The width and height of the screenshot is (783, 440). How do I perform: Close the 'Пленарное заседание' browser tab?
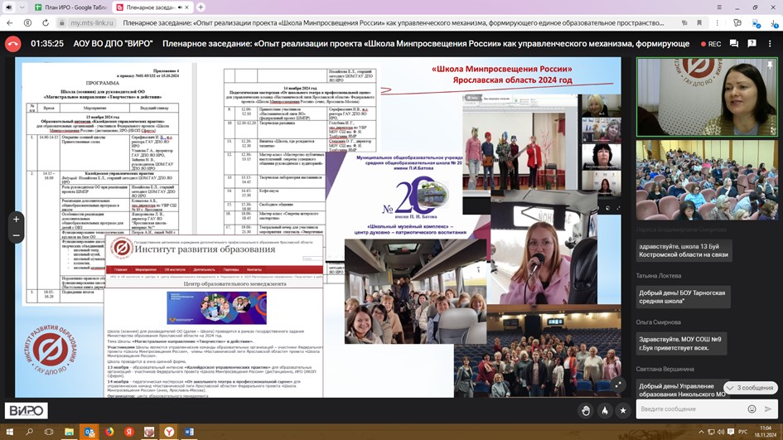click(186, 7)
